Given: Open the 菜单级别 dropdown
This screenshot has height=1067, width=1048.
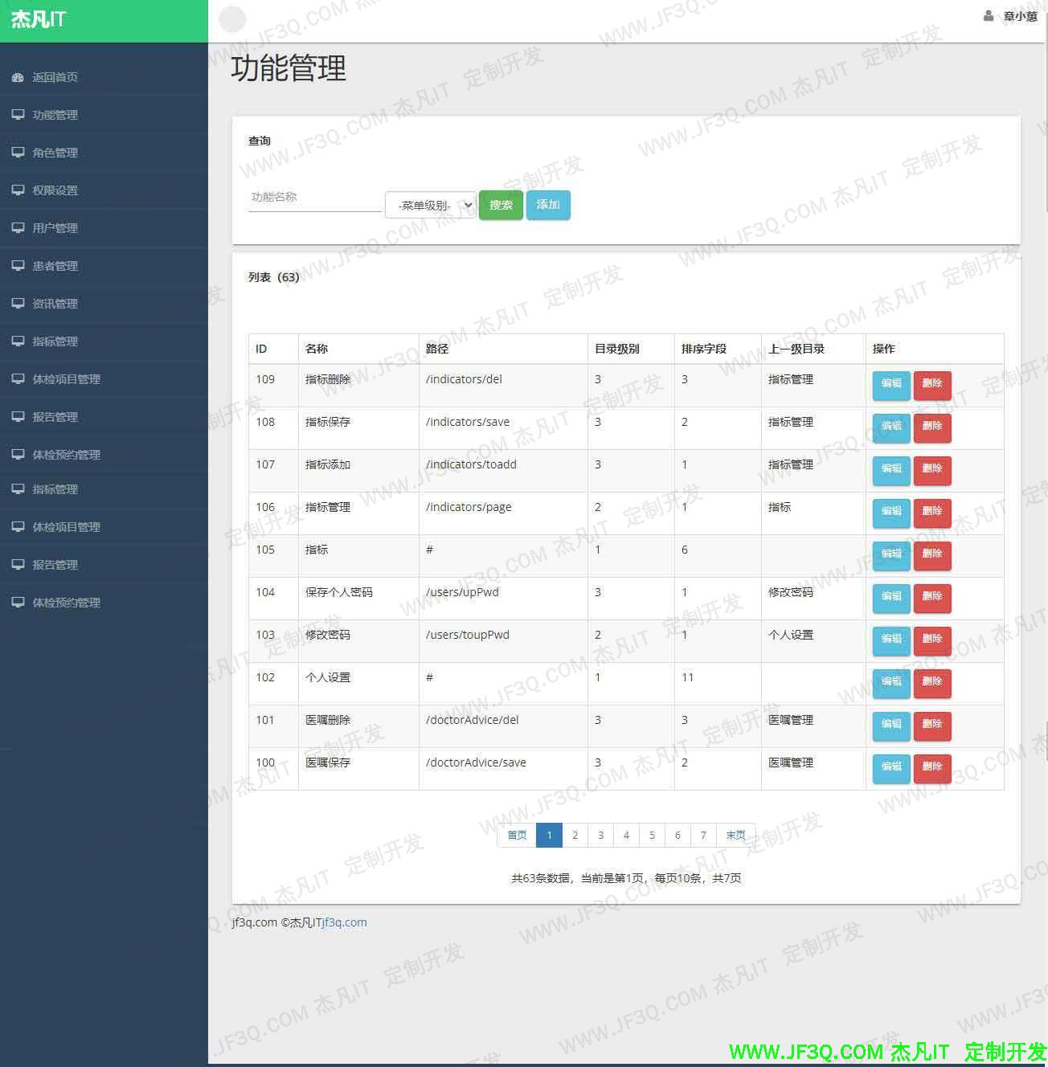Looking at the screenshot, I should point(430,206).
